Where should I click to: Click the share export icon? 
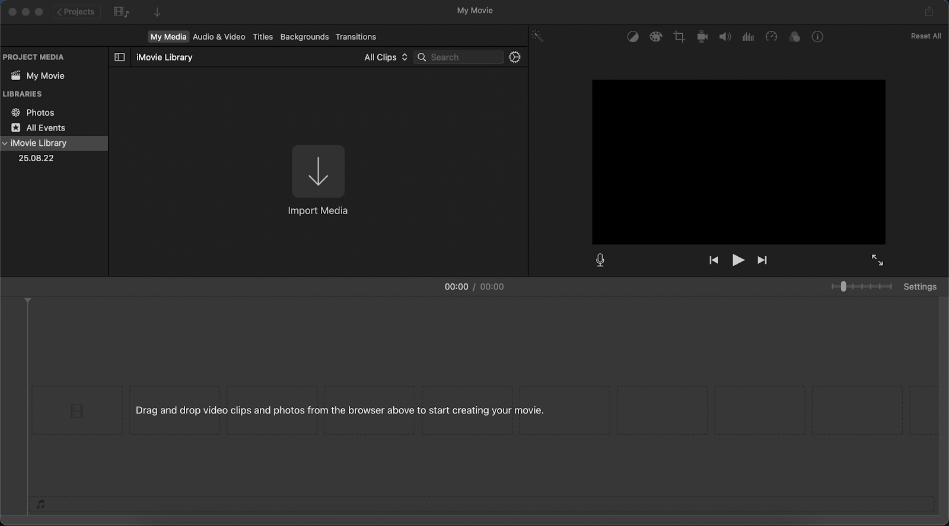pos(929,11)
